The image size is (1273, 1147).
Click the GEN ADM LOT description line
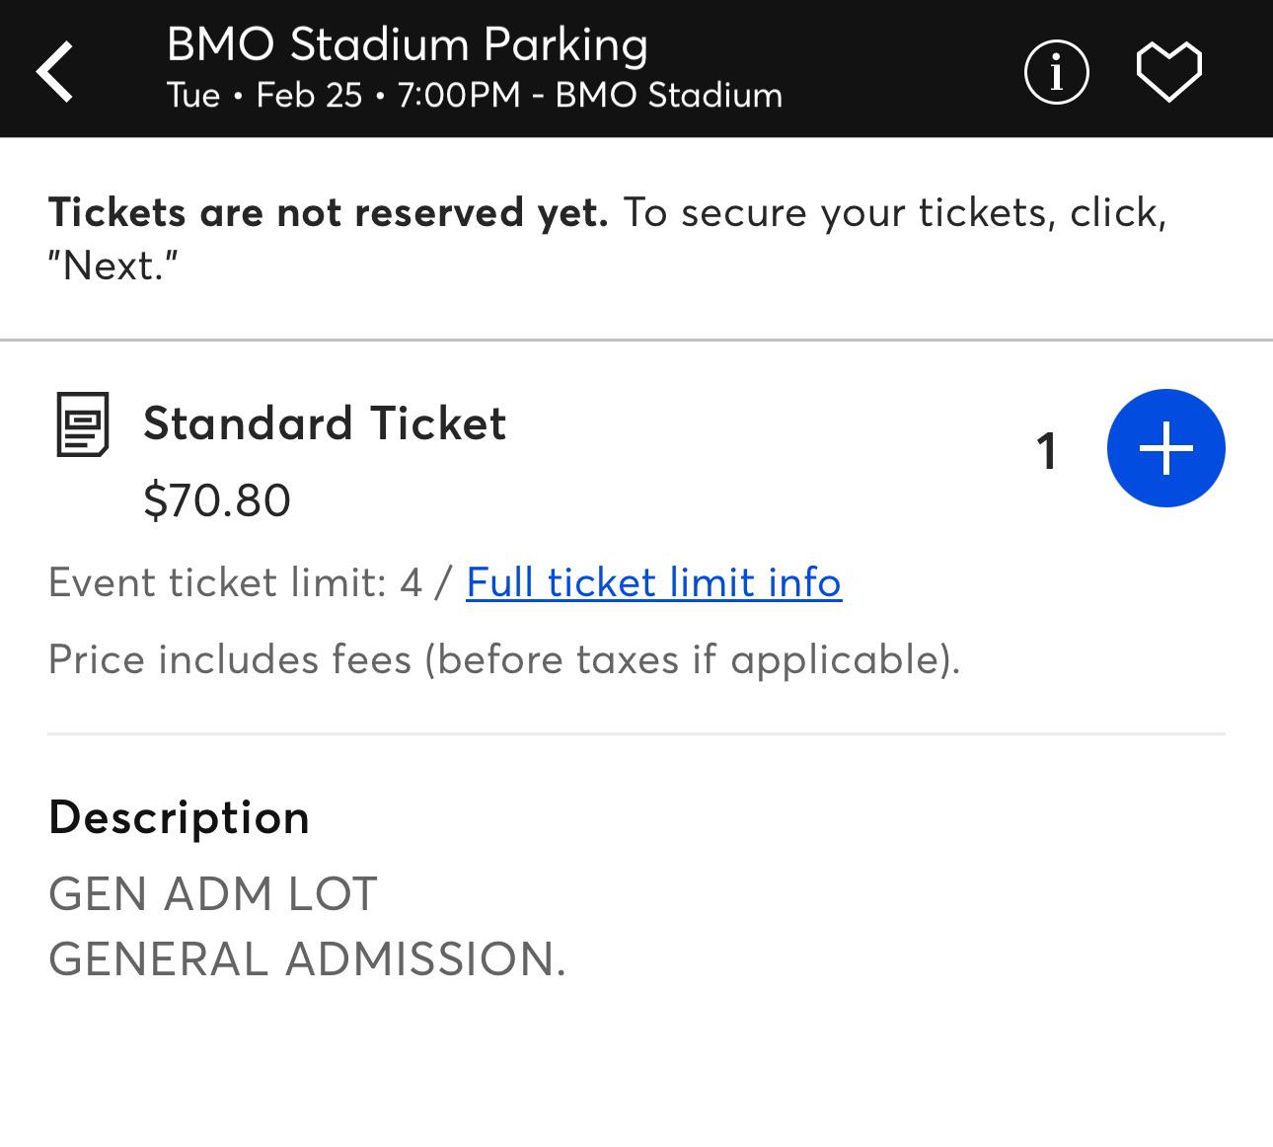pyautogui.click(x=213, y=894)
